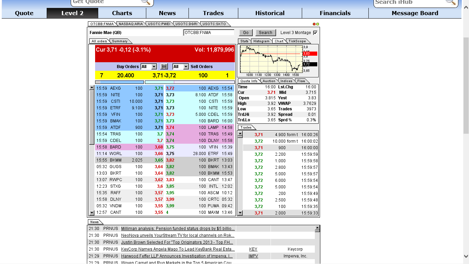Viewport: 469px width, 264px height.
Task: Open the Histogram tab
Action: coord(262,41)
